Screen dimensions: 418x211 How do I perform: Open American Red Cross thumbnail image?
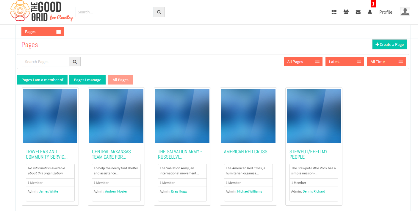pos(248,116)
